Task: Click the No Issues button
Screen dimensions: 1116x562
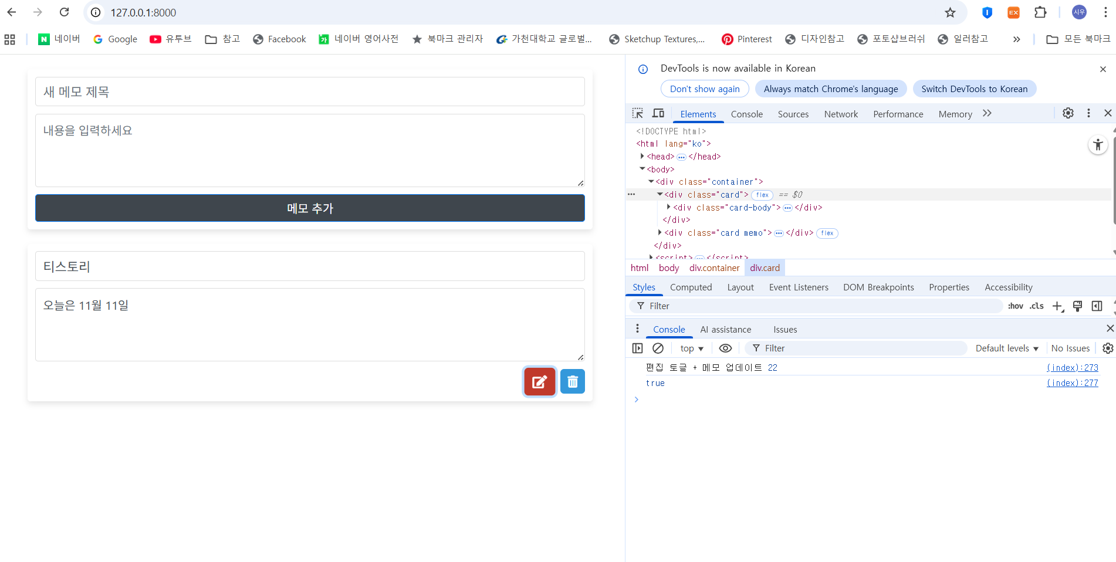Action: (x=1070, y=348)
